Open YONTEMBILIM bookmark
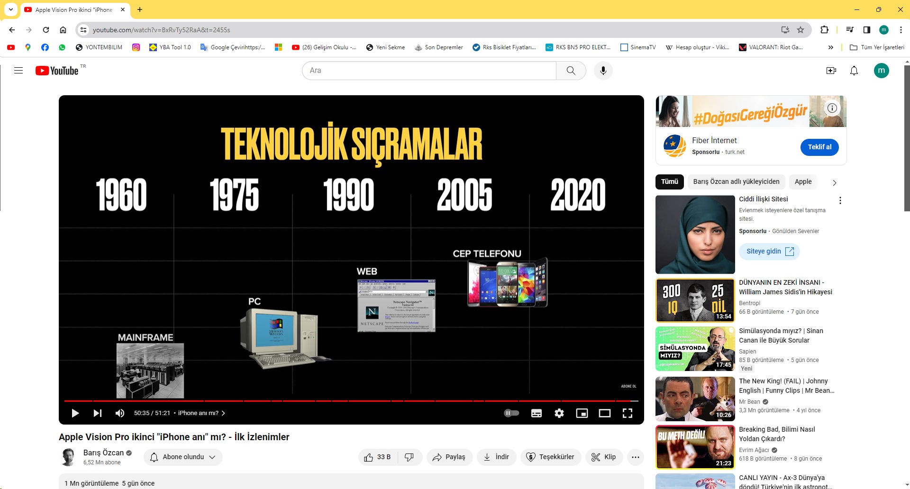The image size is (910, 489). pyautogui.click(x=99, y=47)
